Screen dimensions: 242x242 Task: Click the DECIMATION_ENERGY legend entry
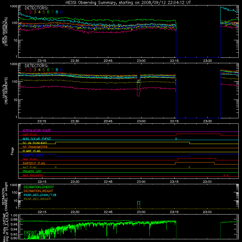[x=39, y=187]
